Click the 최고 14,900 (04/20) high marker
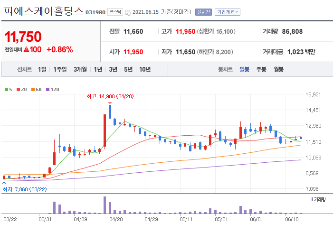The height and width of the screenshot is (233, 333). 110,96
